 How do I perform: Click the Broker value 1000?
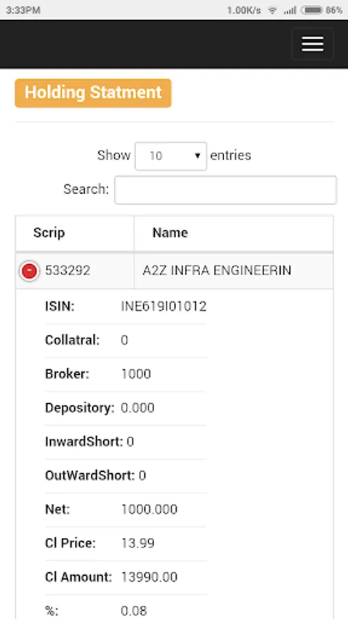[135, 374]
